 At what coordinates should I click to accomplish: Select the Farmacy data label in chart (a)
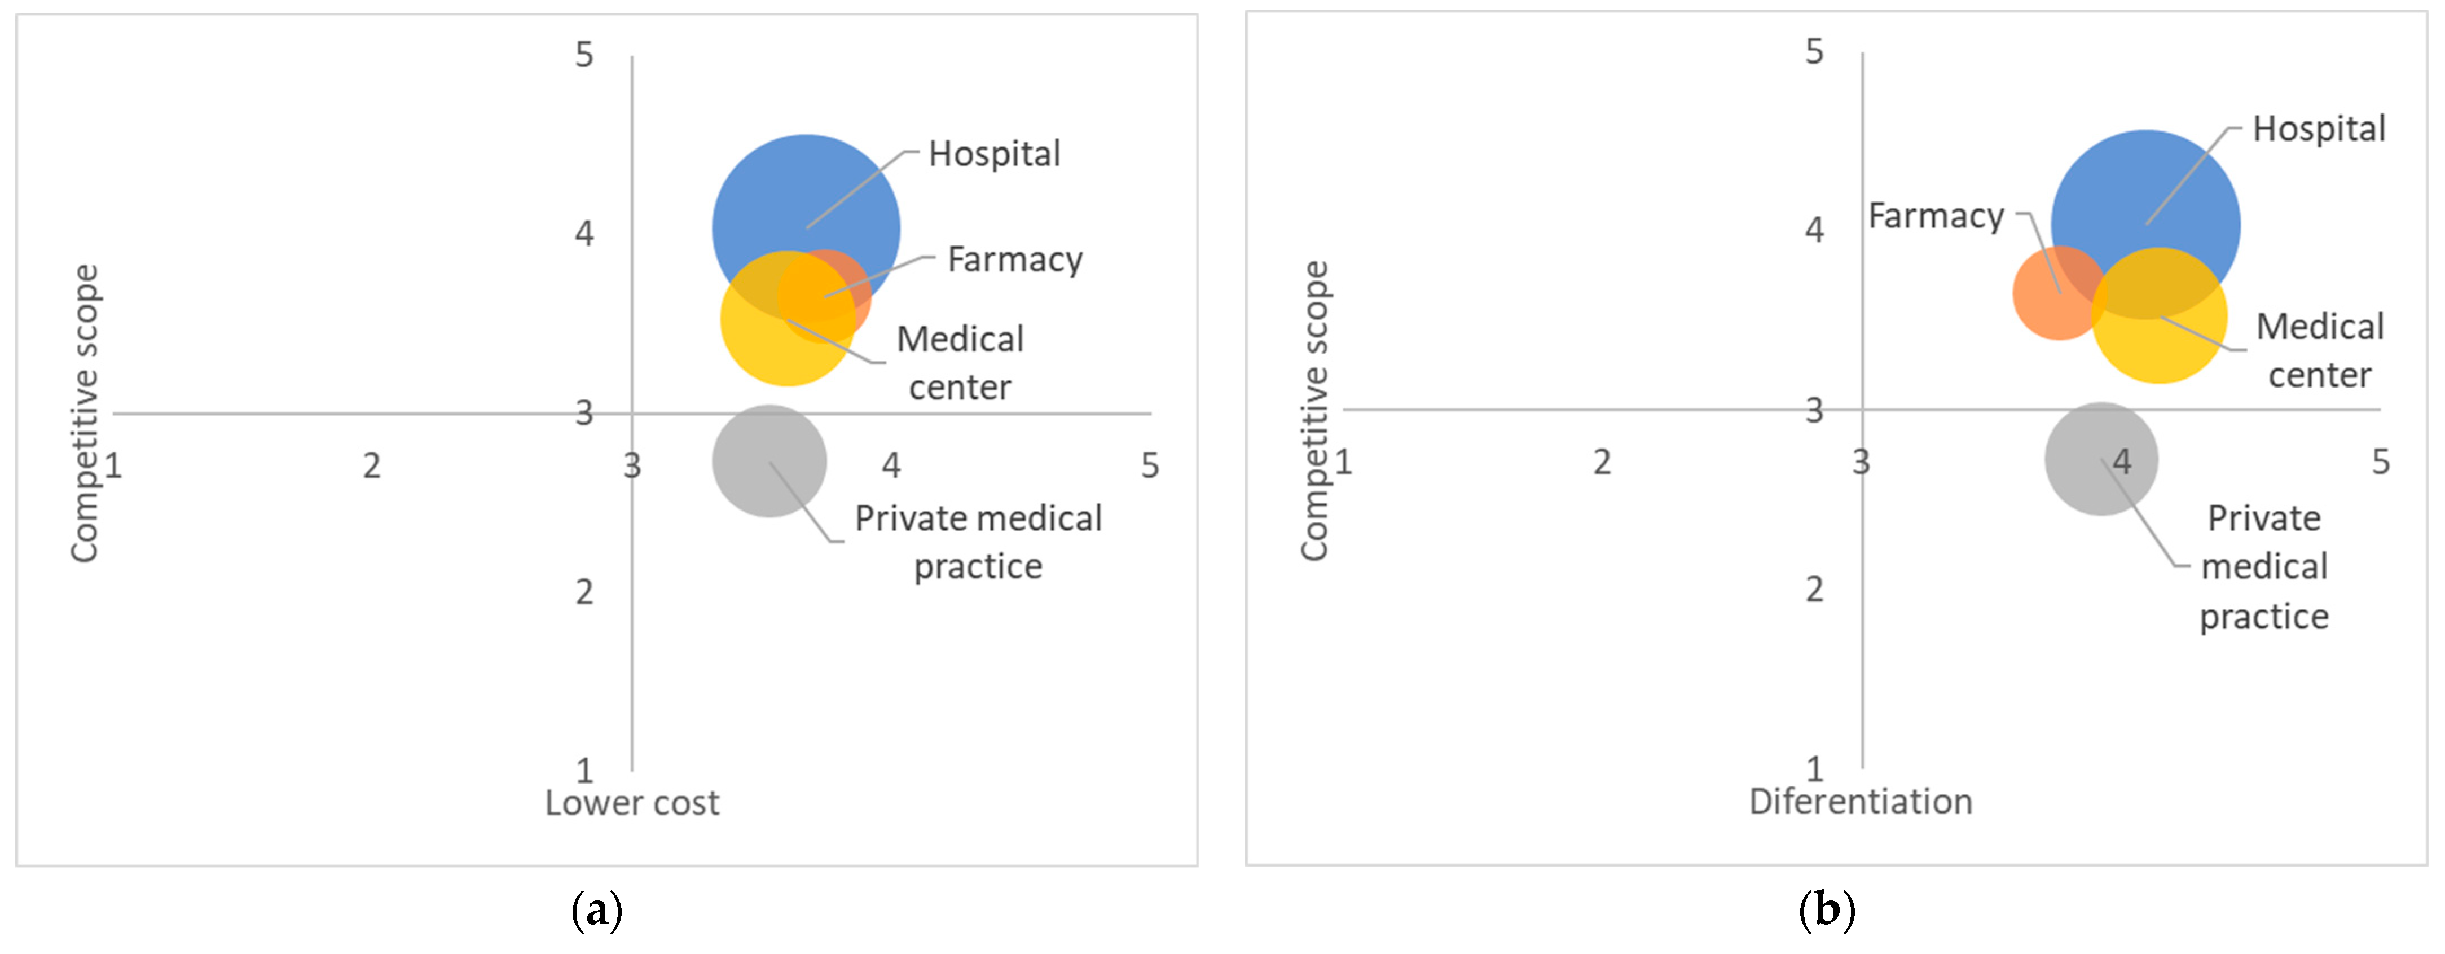tap(1015, 259)
